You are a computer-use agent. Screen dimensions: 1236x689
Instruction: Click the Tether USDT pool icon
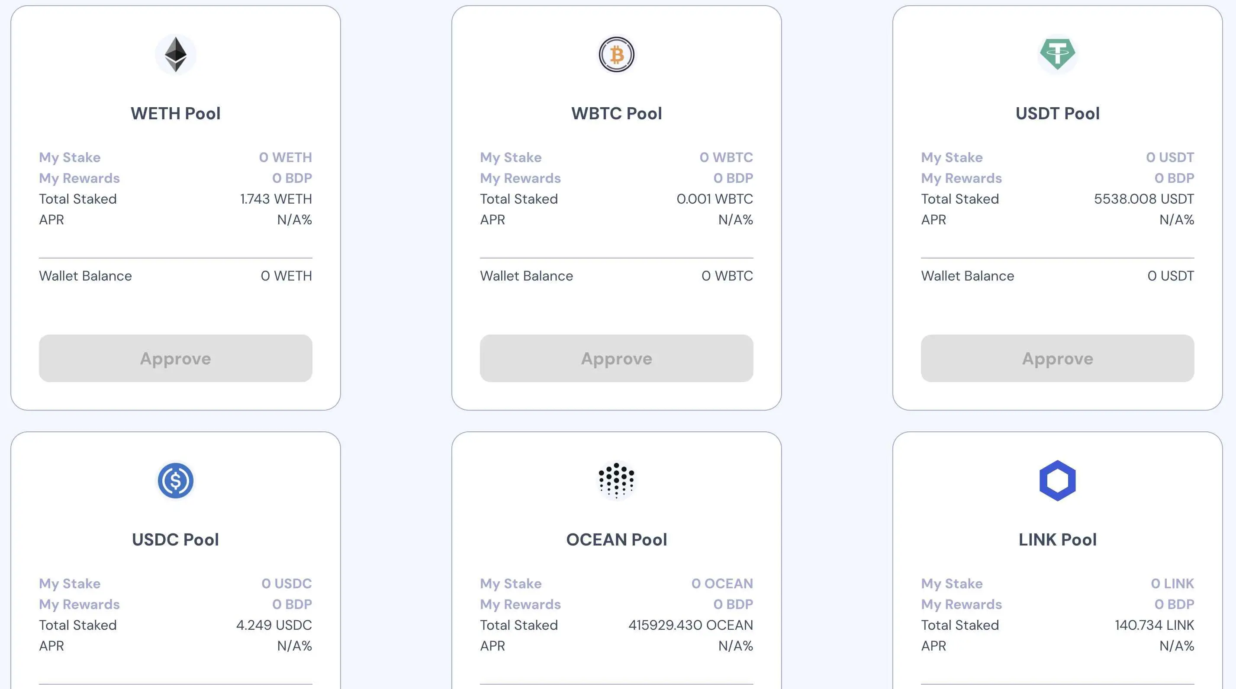[1057, 54]
